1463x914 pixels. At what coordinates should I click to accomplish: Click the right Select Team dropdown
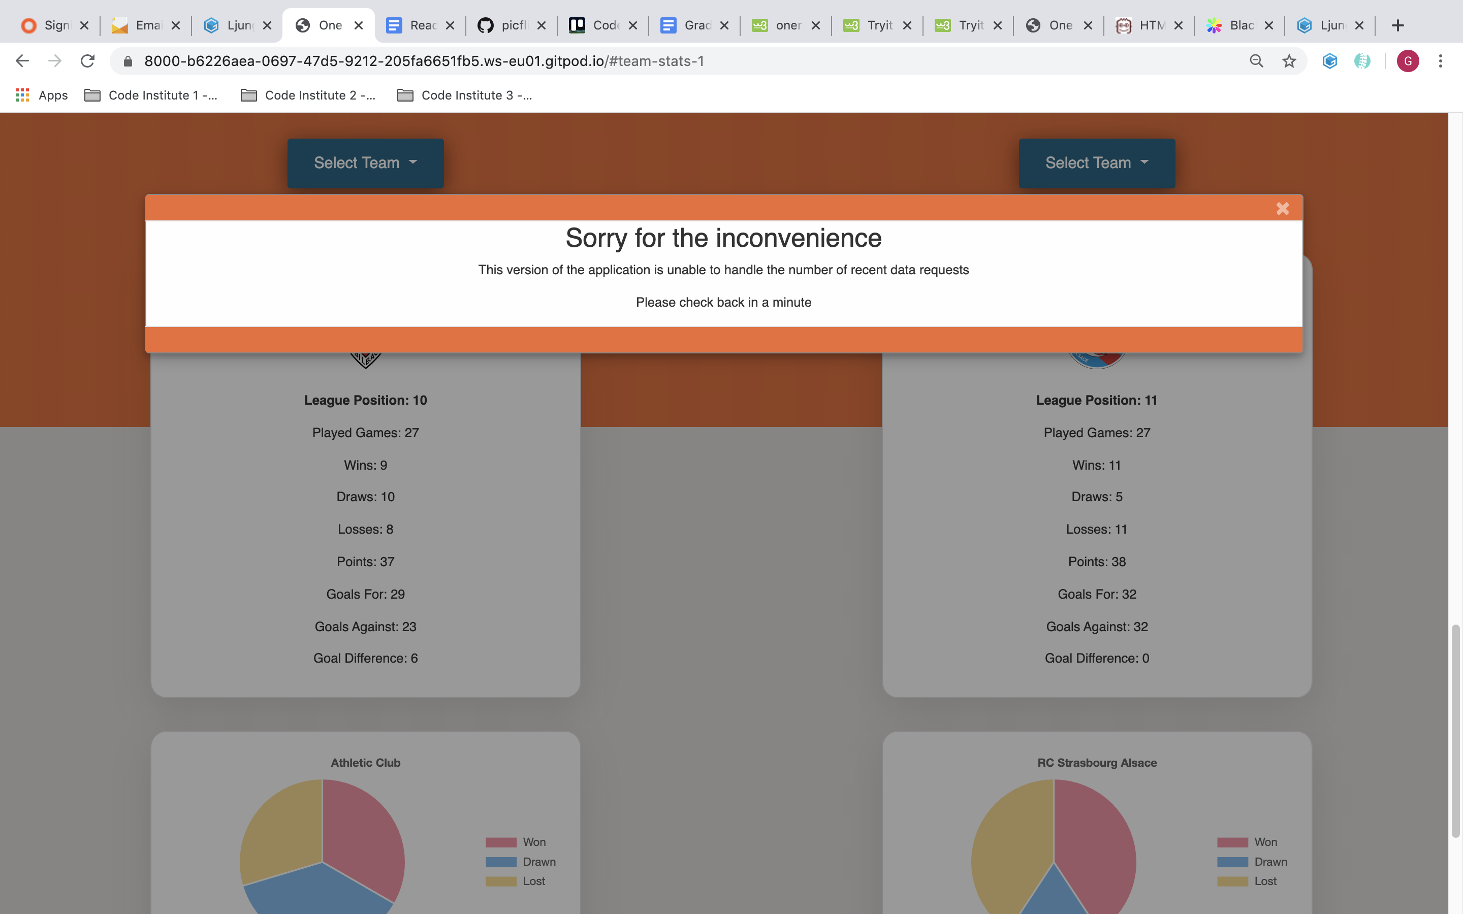tap(1096, 163)
